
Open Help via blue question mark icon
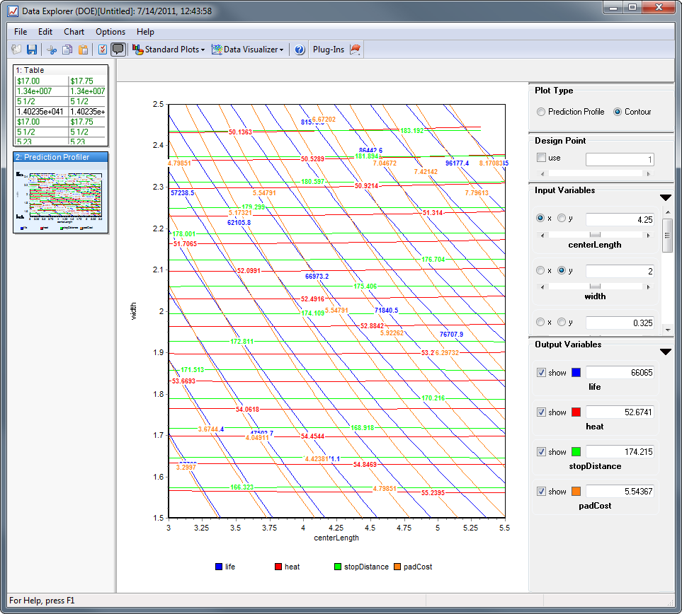click(300, 50)
